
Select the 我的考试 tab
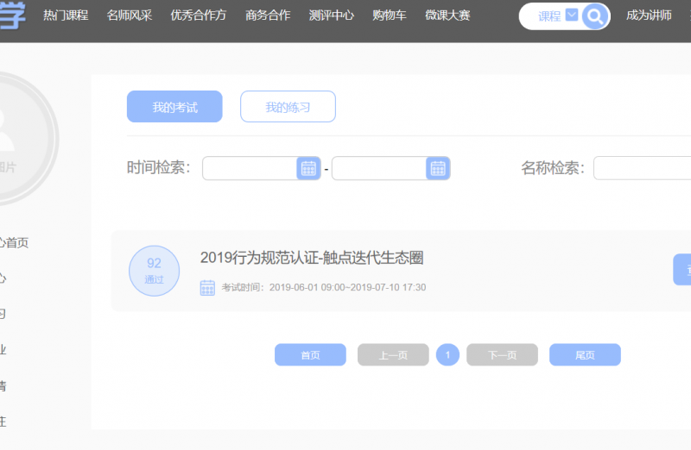[x=174, y=106]
